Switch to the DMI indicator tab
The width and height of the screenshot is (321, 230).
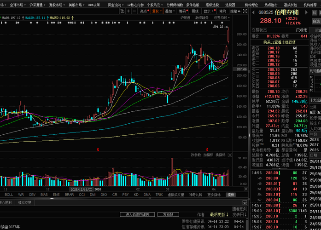tap(93, 195)
